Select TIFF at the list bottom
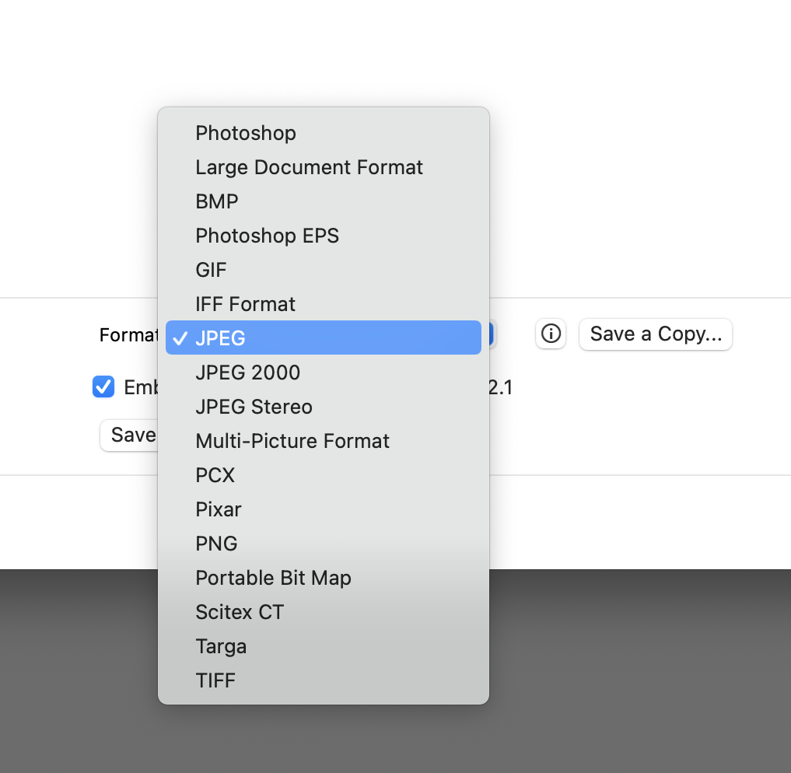The image size is (791, 773). [215, 680]
